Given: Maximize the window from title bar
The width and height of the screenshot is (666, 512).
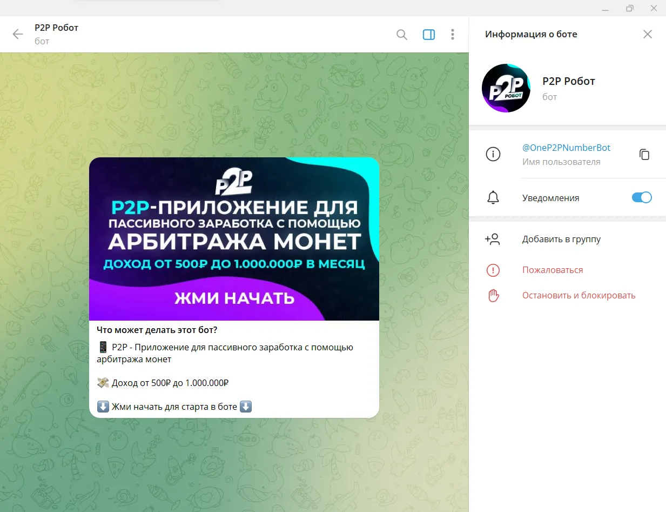Looking at the screenshot, I should point(630,8).
